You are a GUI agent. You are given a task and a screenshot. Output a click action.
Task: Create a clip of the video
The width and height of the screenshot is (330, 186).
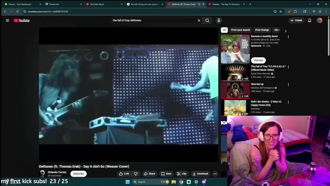pyautogui.click(x=182, y=174)
